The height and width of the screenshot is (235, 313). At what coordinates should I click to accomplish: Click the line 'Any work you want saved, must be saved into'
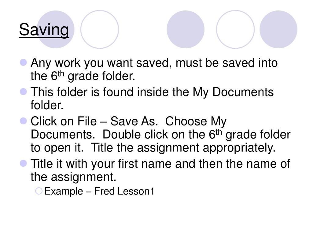[x=154, y=63]
